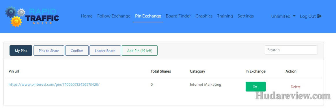The width and height of the screenshot is (336, 111).
Task: Open the Pinterest pin URL link
Action: click(x=54, y=84)
